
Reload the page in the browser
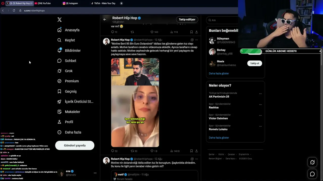coord(14,11)
